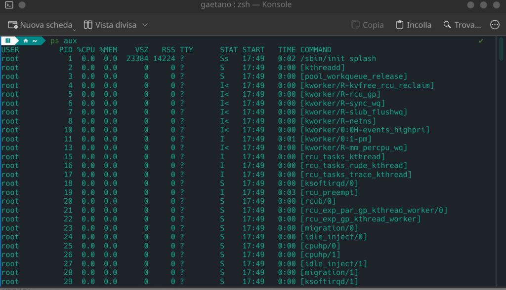Expand the Vista divisa chevron

tap(145, 25)
